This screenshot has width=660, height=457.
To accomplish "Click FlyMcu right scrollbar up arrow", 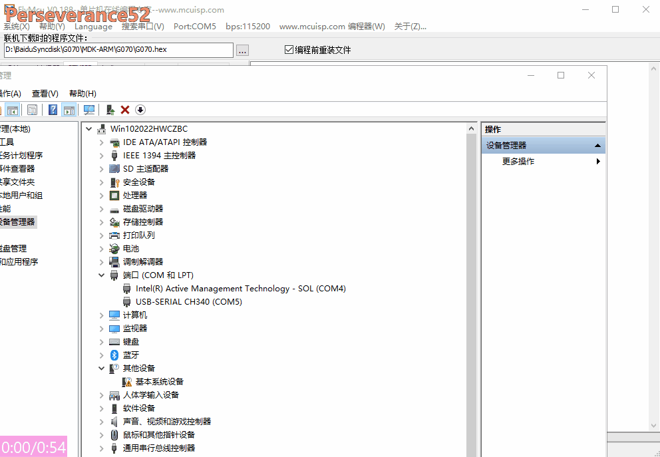I will tap(654, 68).
